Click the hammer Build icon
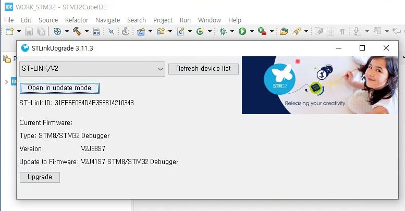 [x=77, y=31]
